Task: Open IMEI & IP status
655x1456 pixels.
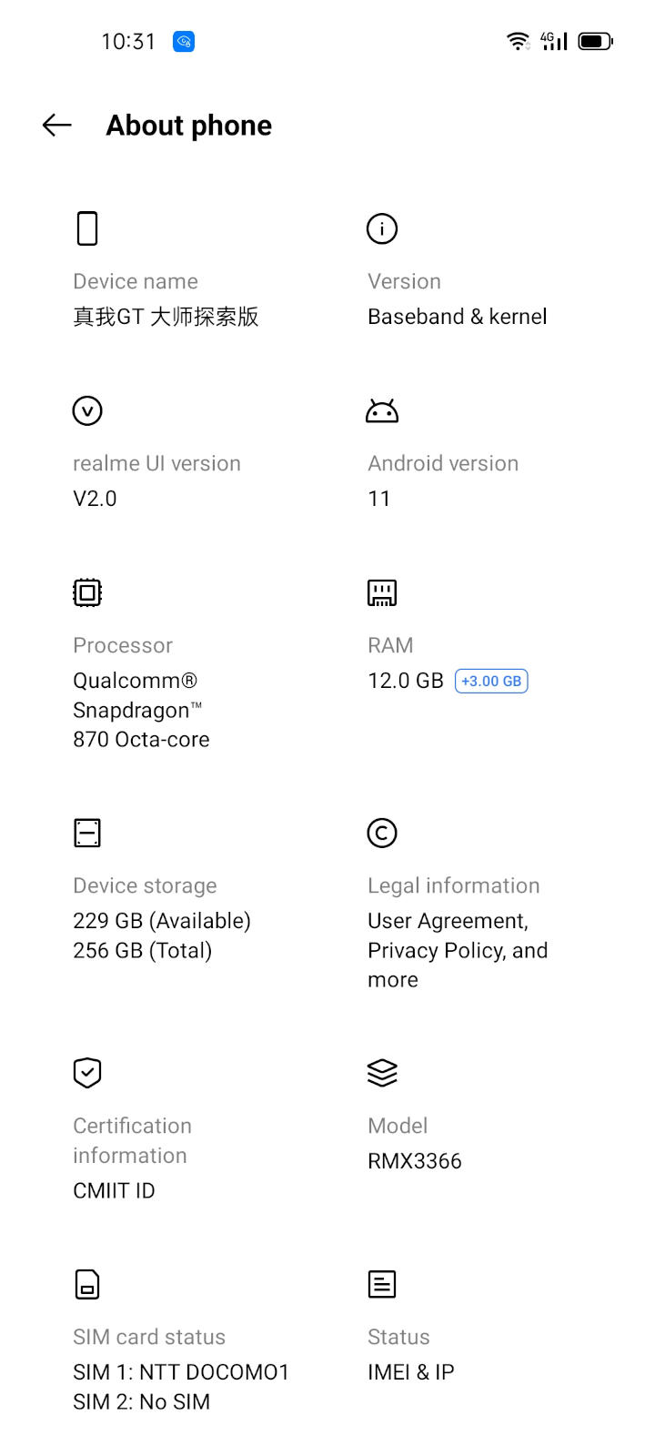Action: coord(410,1372)
